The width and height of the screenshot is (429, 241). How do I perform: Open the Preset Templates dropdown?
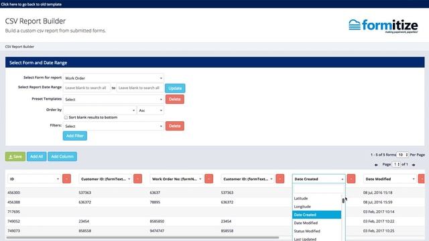pos(113,100)
